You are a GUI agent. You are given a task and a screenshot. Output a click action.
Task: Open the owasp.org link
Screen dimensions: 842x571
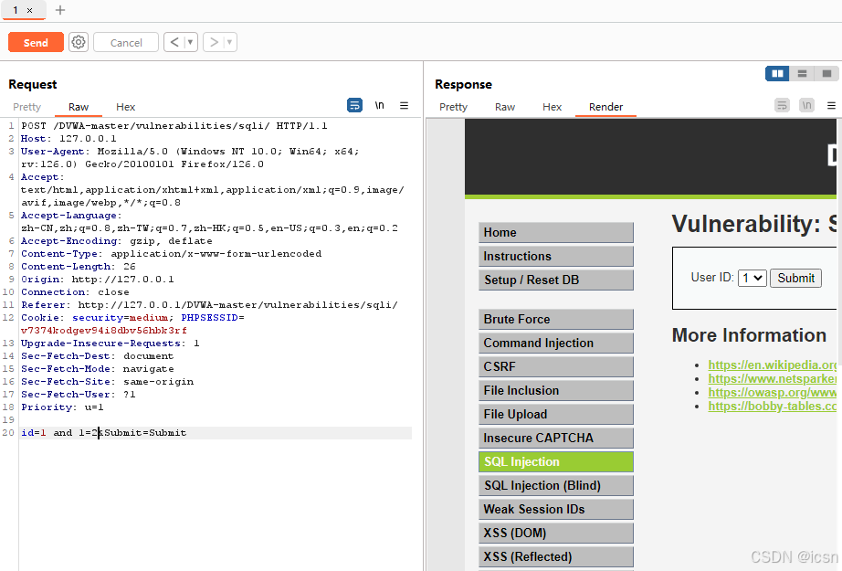pos(773,393)
